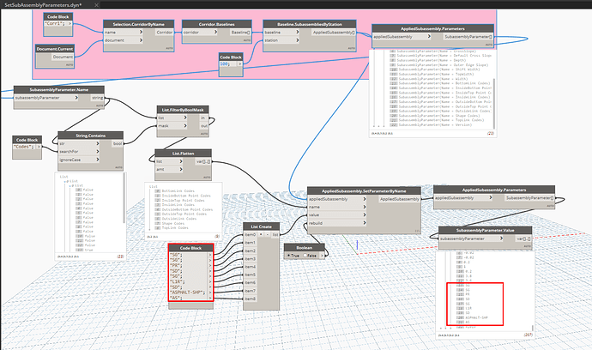
Task: Click the Corridor output port of Selection.CorridorByName
Action: click(165, 32)
